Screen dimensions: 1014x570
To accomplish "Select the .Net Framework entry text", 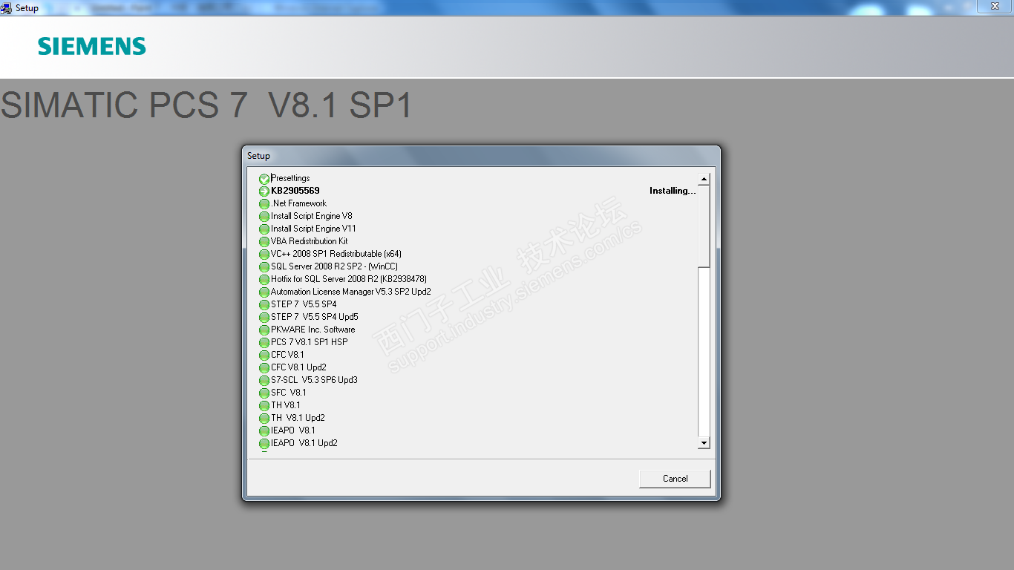I will 298,203.
